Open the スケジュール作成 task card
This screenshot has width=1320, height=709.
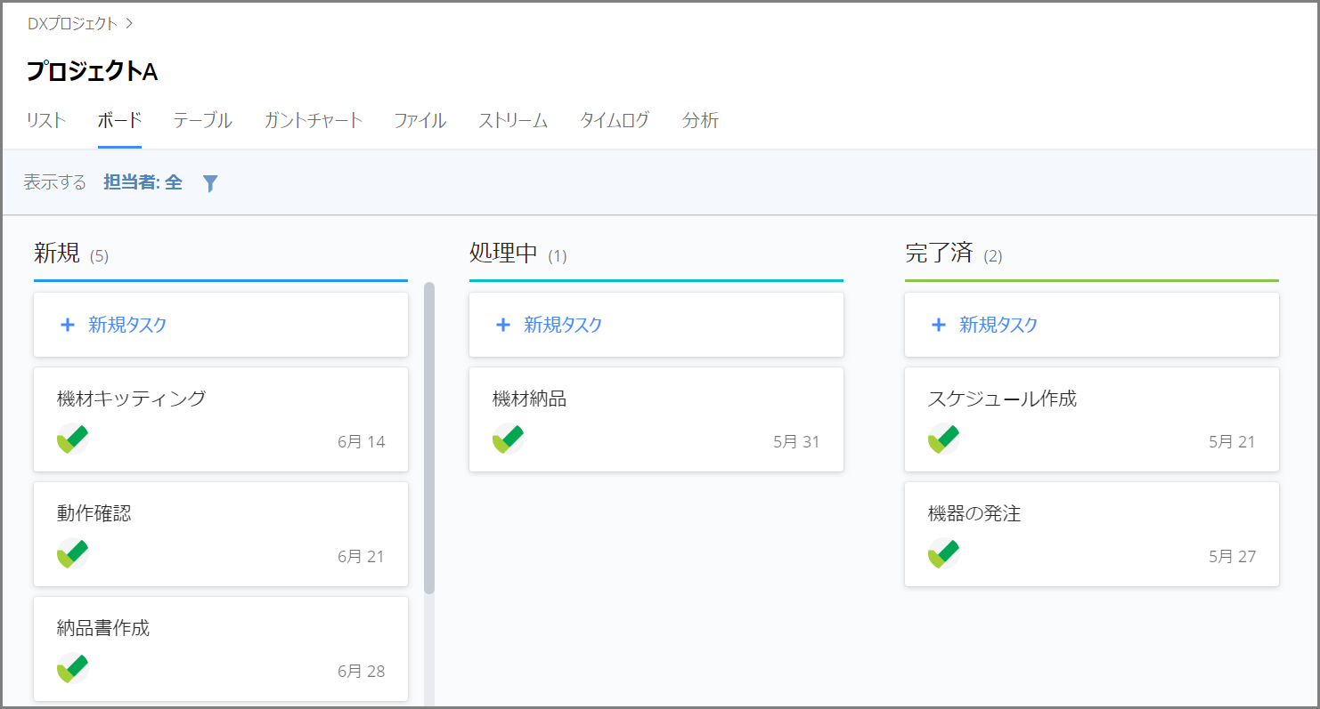click(x=1092, y=419)
